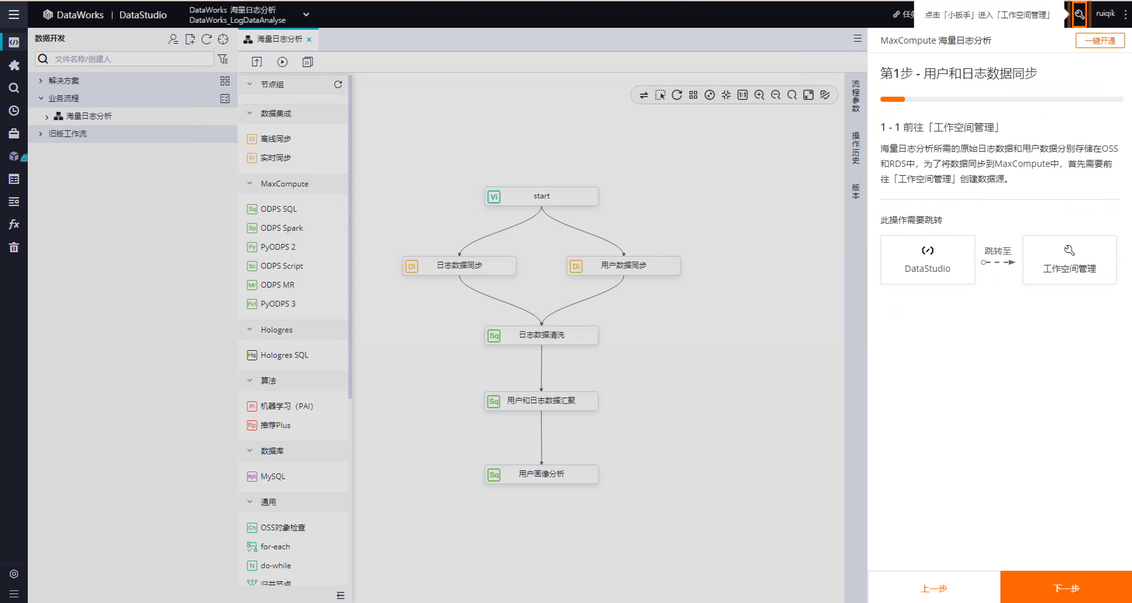Refresh the 节点组 node group list

(x=338, y=84)
